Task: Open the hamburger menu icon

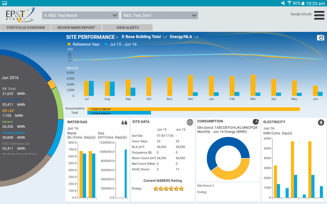Action: click(x=319, y=15)
